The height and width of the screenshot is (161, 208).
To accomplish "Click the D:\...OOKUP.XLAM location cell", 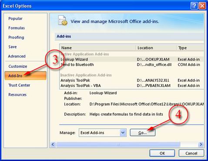I will point(153,59).
